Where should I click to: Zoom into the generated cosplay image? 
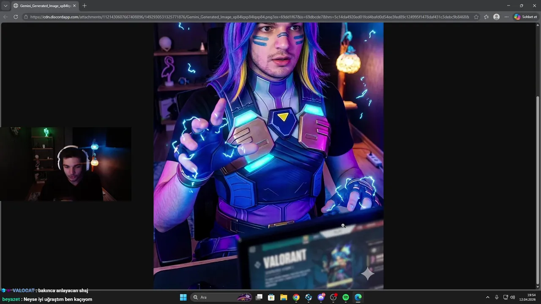268,156
